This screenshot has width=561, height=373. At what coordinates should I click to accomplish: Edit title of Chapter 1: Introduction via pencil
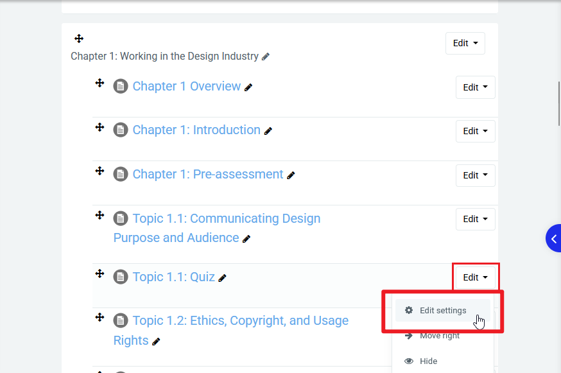click(x=268, y=131)
